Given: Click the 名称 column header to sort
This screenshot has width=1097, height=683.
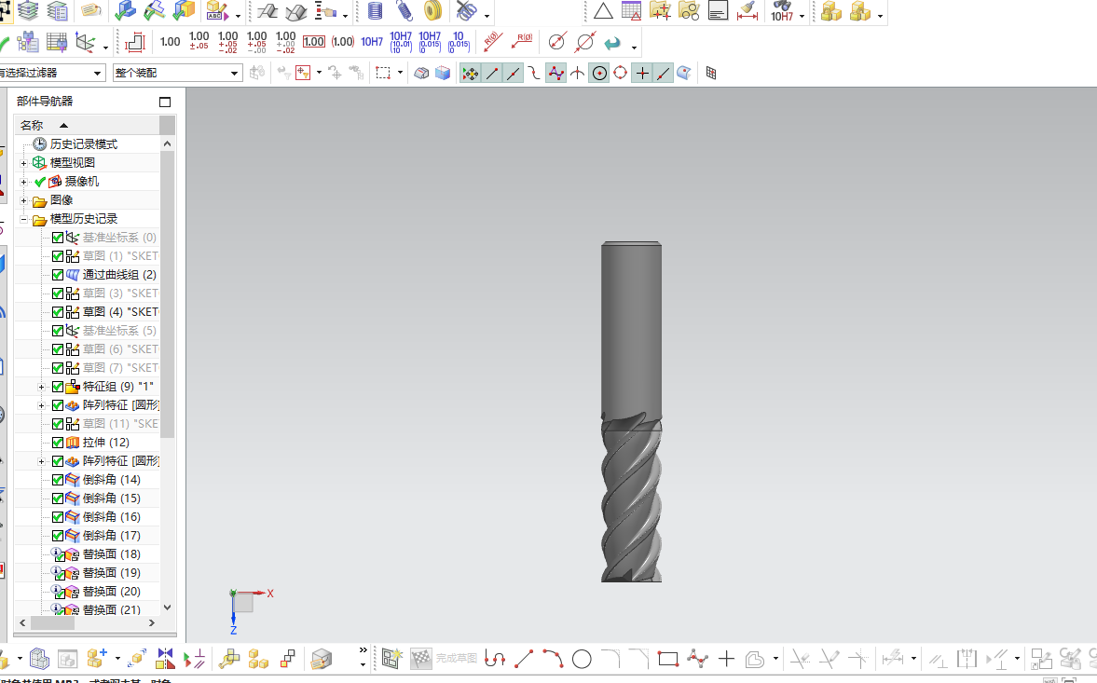Looking at the screenshot, I should tap(88, 125).
